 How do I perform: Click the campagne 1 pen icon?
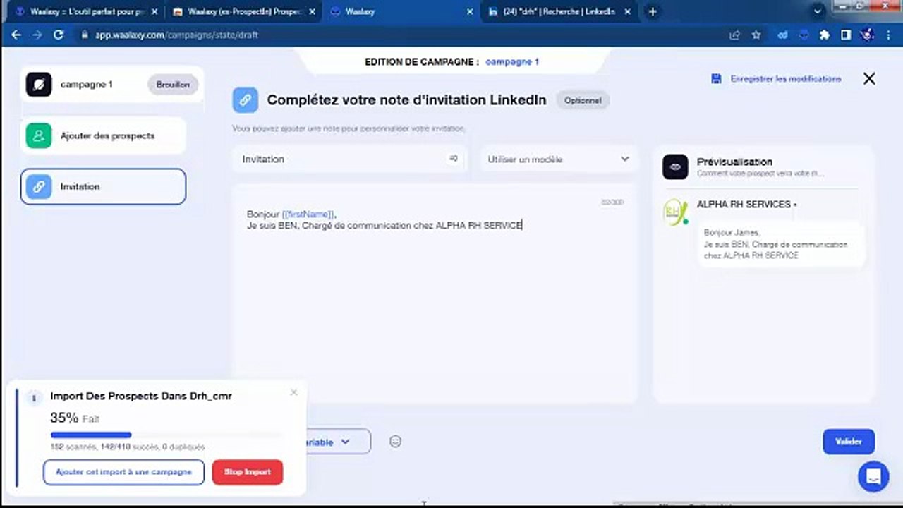point(39,85)
